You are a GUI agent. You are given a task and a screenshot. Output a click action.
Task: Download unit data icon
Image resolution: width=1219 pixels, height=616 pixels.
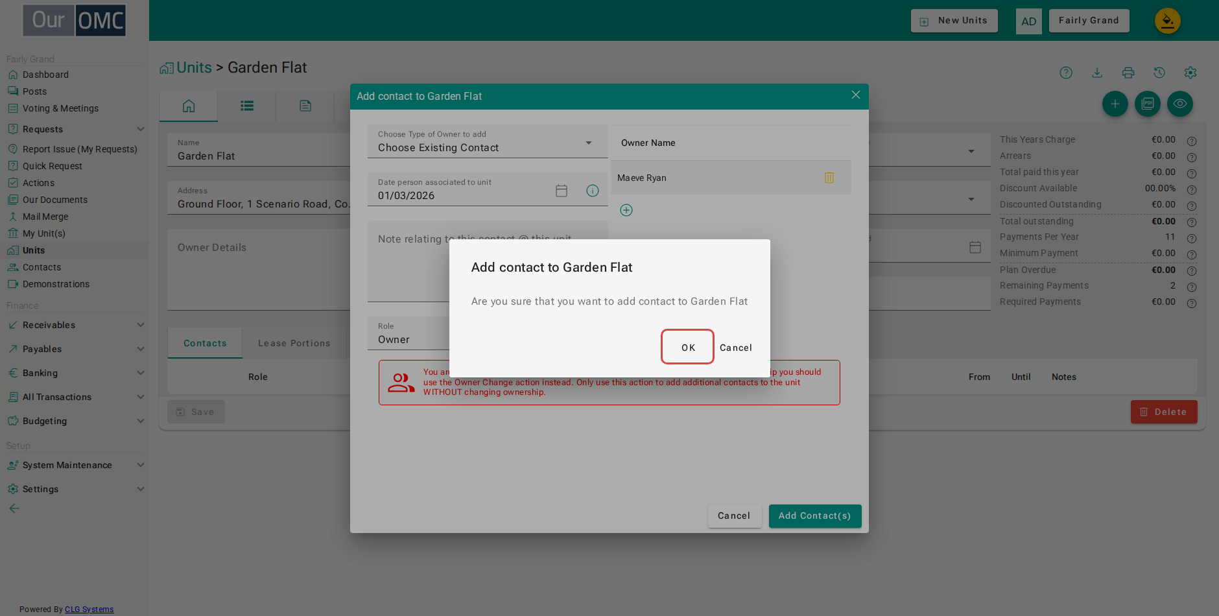pyautogui.click(x=1097, y=73)
